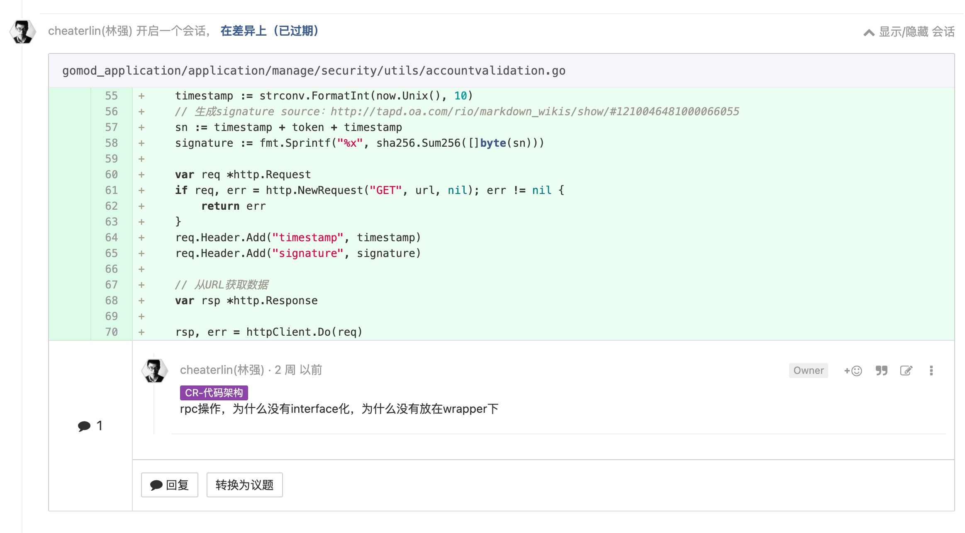Click the req.Header.Add signature line
The height and width of the screenshot is (533, 965).
298,253
